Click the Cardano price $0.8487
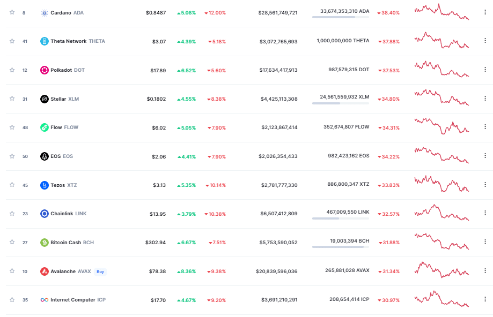Viewport: 493px width, 317px height. coord(156,13)
